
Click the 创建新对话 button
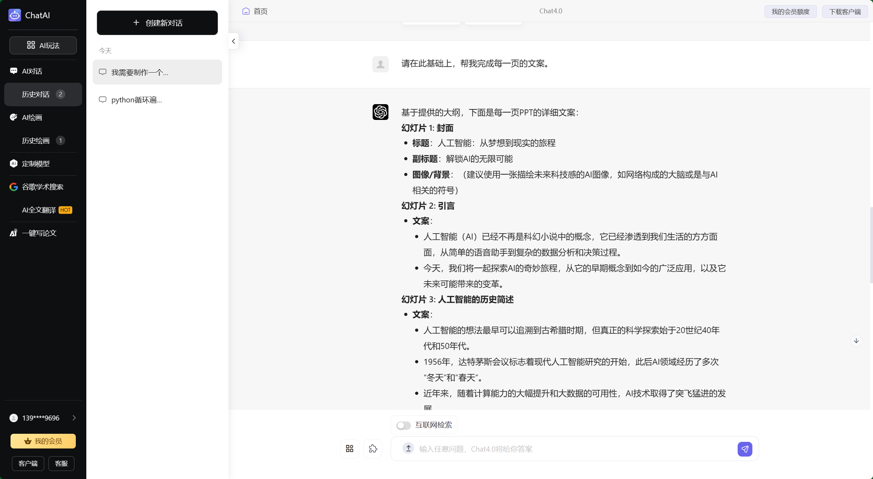[x=157, y=23]
